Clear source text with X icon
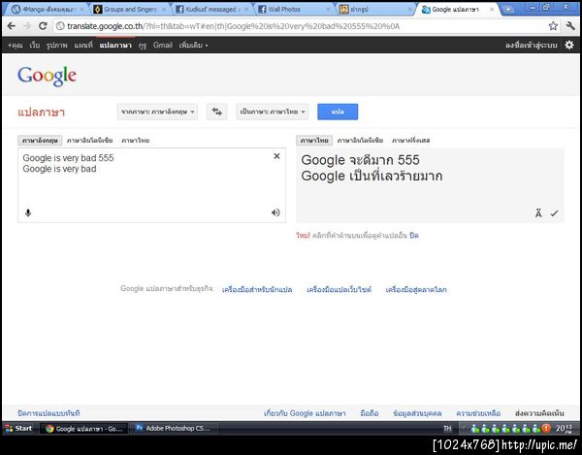This screenshot has height=455, width=582. click(x=276, y=156)
